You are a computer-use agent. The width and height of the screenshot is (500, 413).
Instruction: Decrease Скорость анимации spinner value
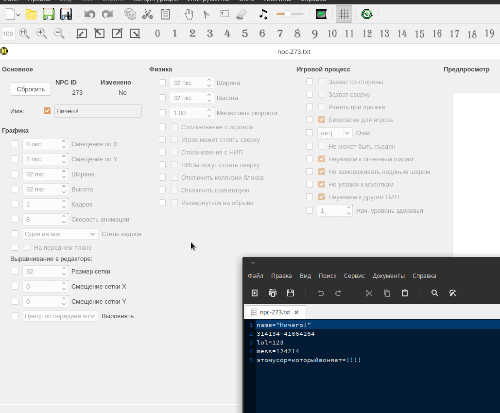(x=64, y=222)
